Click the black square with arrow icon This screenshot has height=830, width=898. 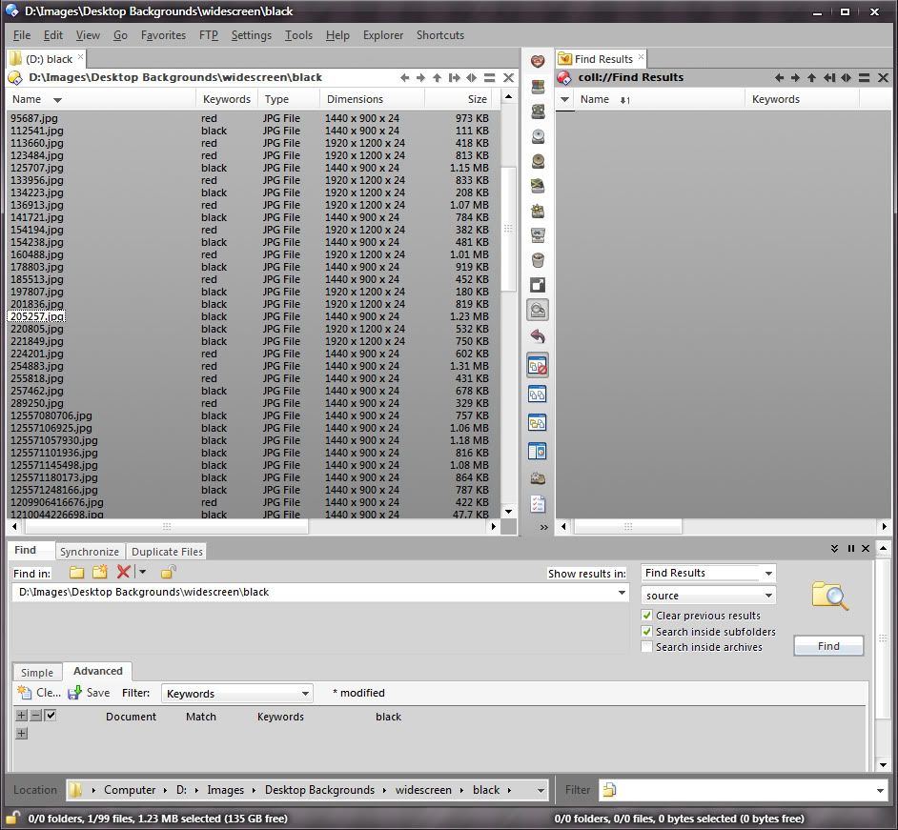pos(538,285)
